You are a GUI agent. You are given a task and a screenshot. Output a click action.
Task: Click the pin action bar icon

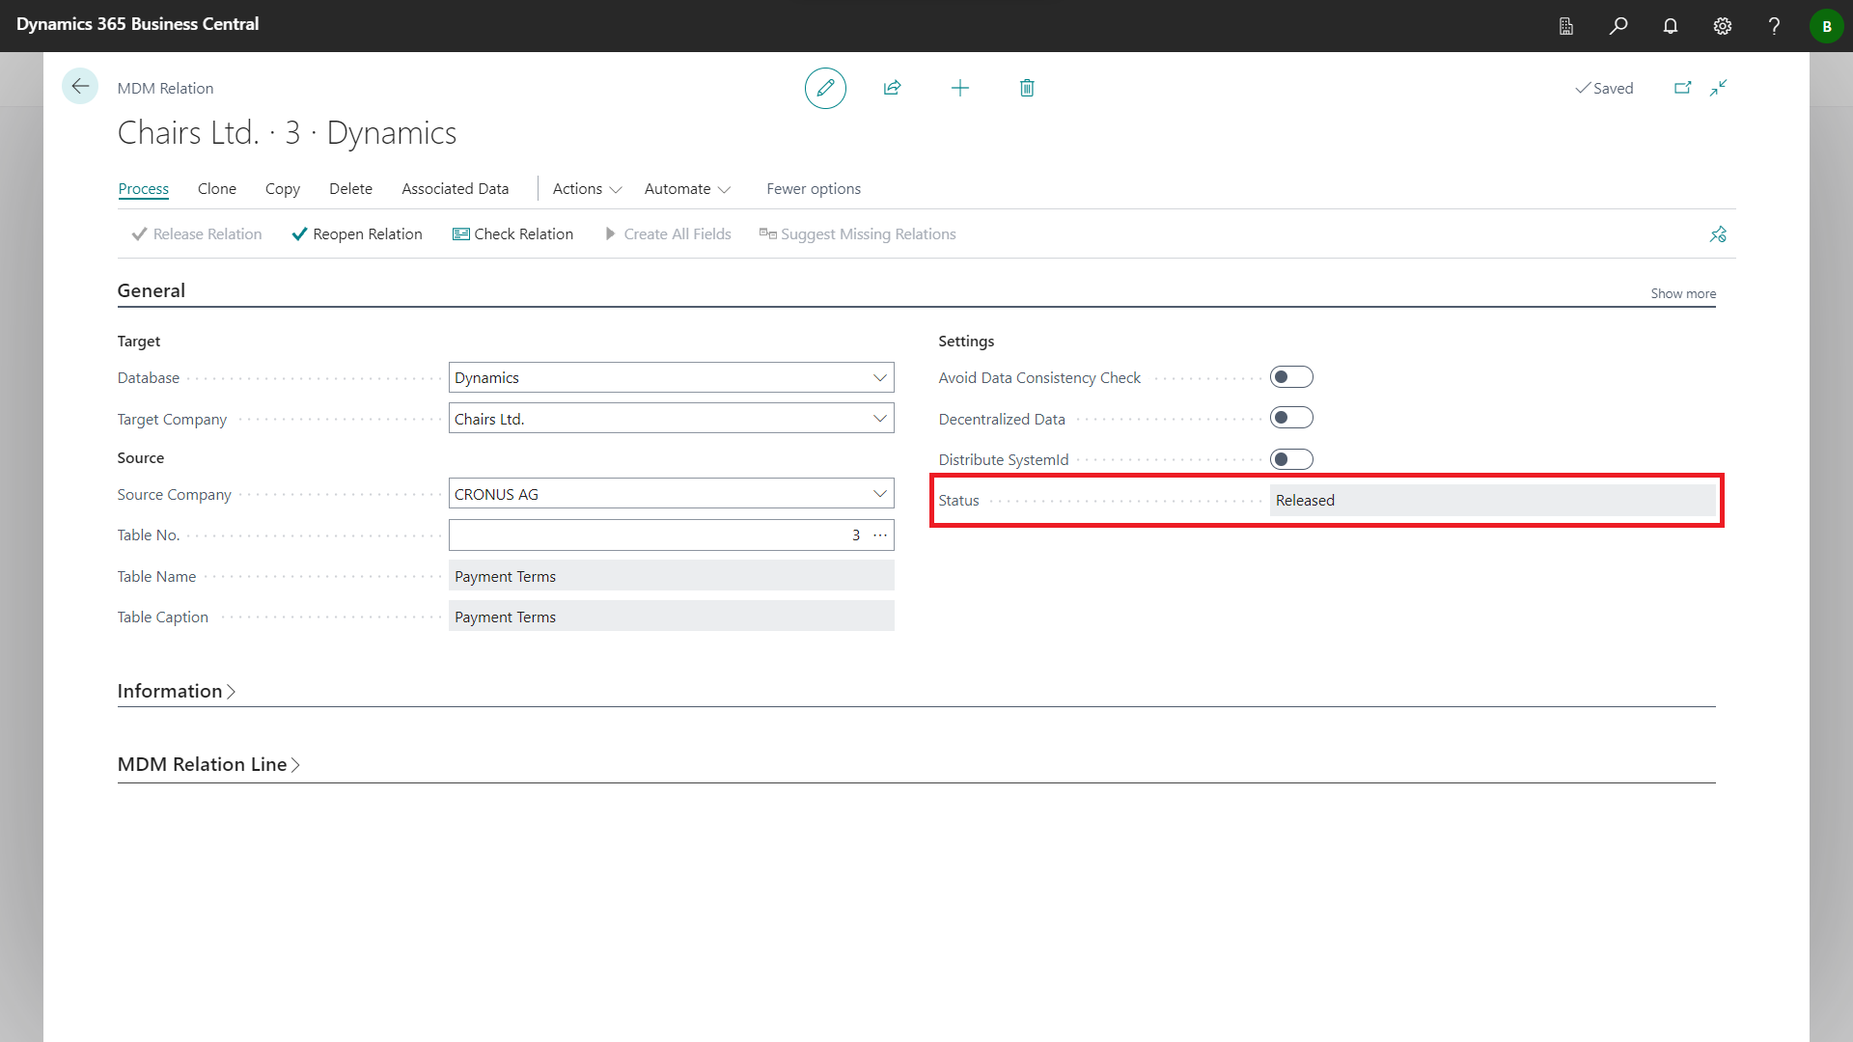[1718, 234]
